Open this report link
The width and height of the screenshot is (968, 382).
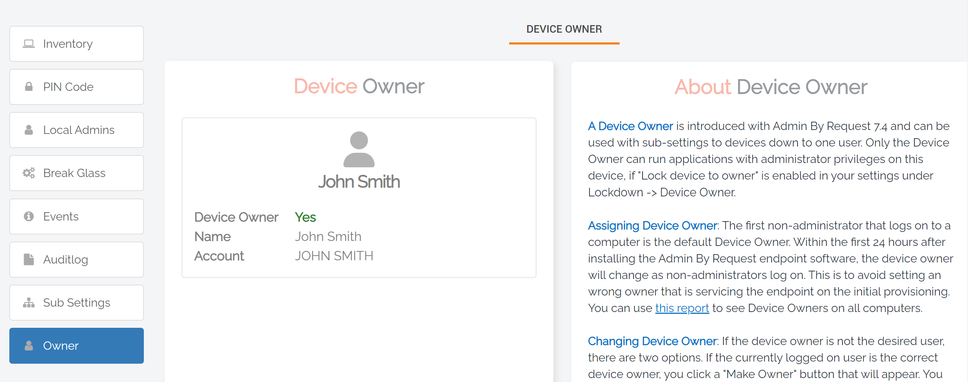682,308
